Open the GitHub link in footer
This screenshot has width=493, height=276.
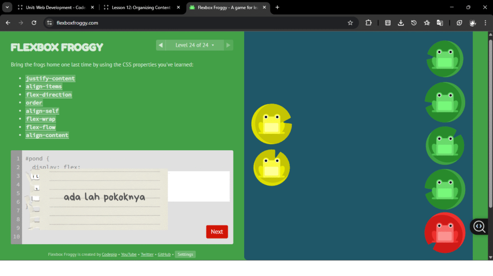[164, 254]
